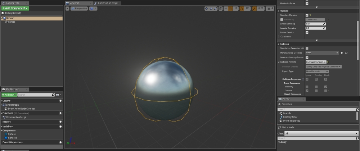Collapse the Collision section header
The width and height of the screenshot is (360, 151).
[x=279, y=44]
